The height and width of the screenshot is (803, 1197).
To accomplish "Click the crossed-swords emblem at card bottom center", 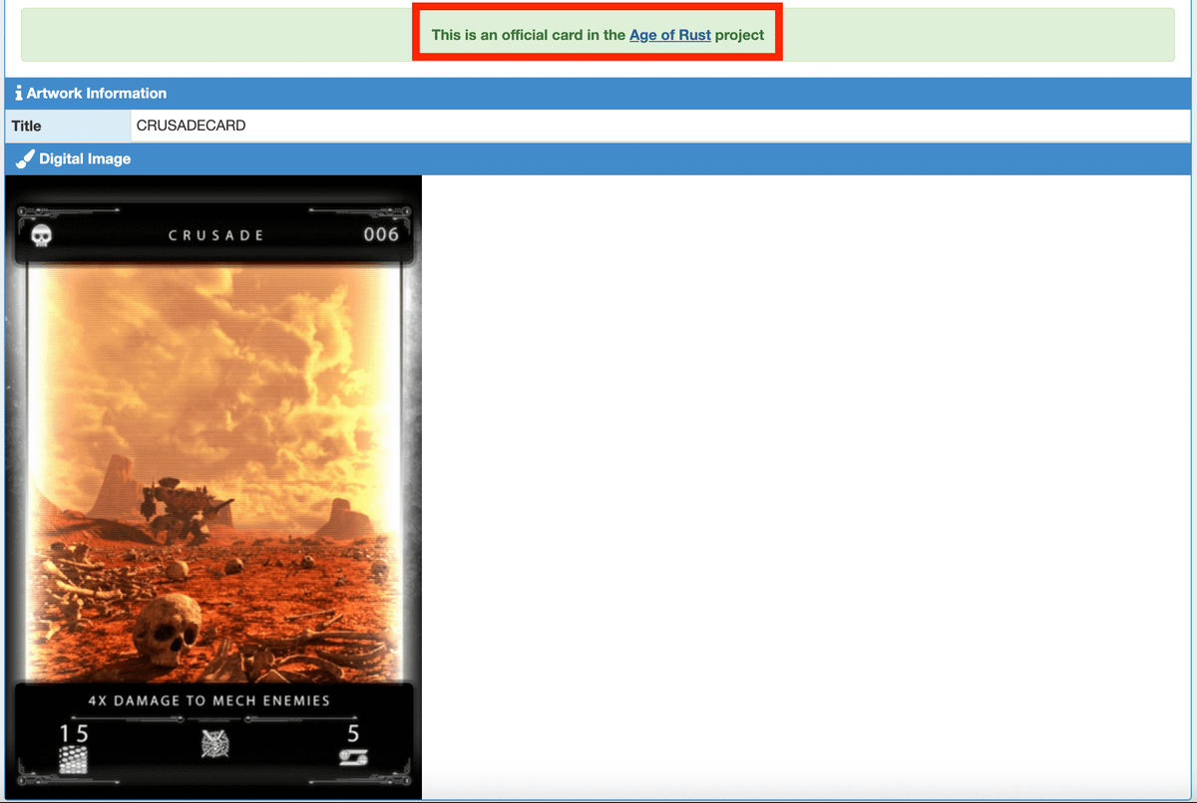I will pos(215,744).
